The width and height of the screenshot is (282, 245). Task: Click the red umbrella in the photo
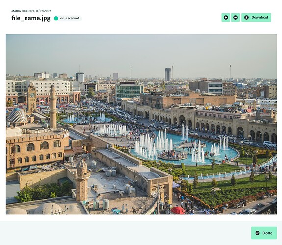pos(178,210)
